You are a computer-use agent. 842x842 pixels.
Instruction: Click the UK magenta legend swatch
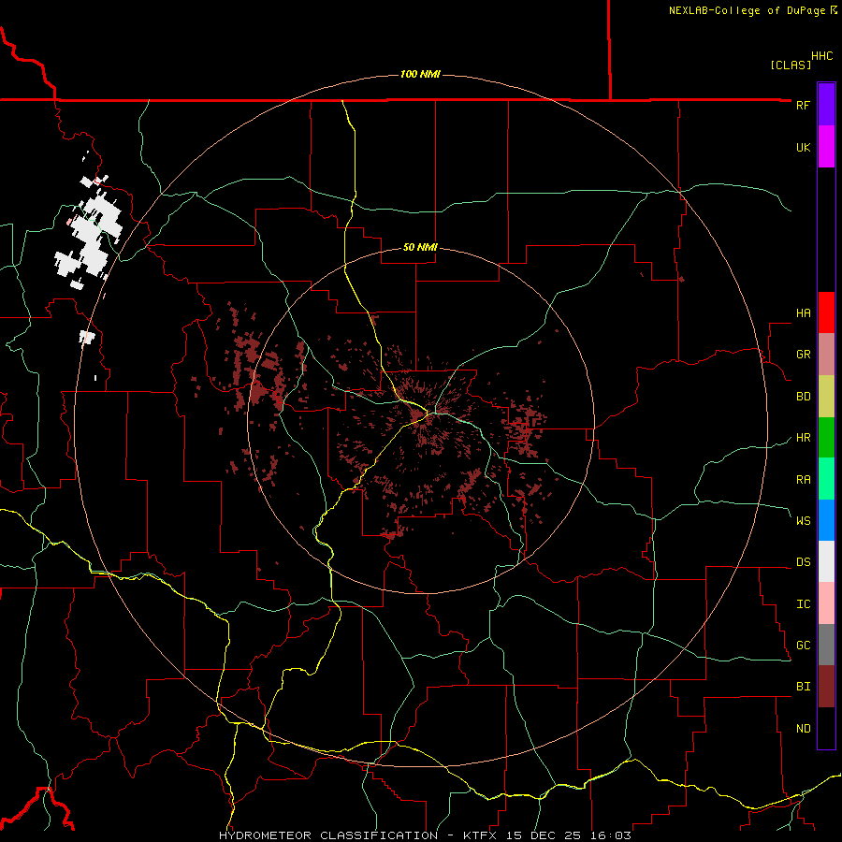coord(826,147)
